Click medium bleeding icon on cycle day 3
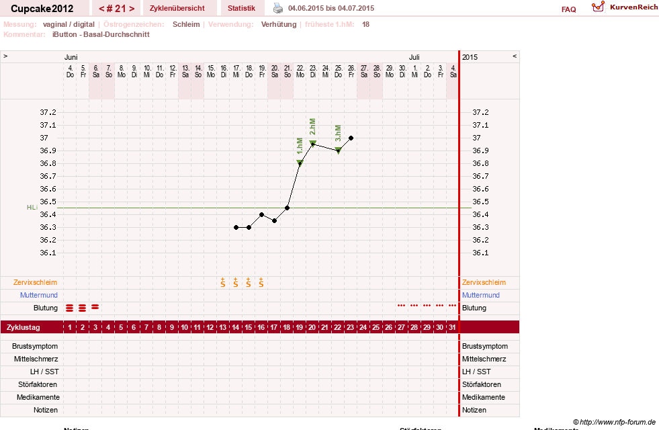 [95, 307]
